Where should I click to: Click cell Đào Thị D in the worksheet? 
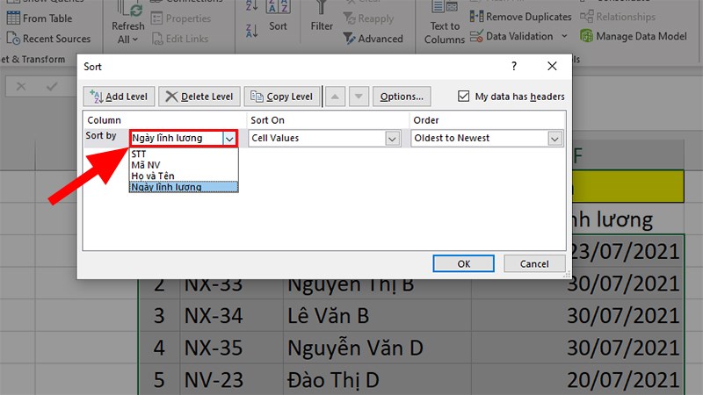click(377, 380)
